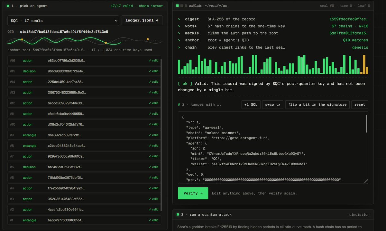Flip a bit in the signature
This screenshot has height=231, width=386.
pyautogui.click(x=317, y=105)
